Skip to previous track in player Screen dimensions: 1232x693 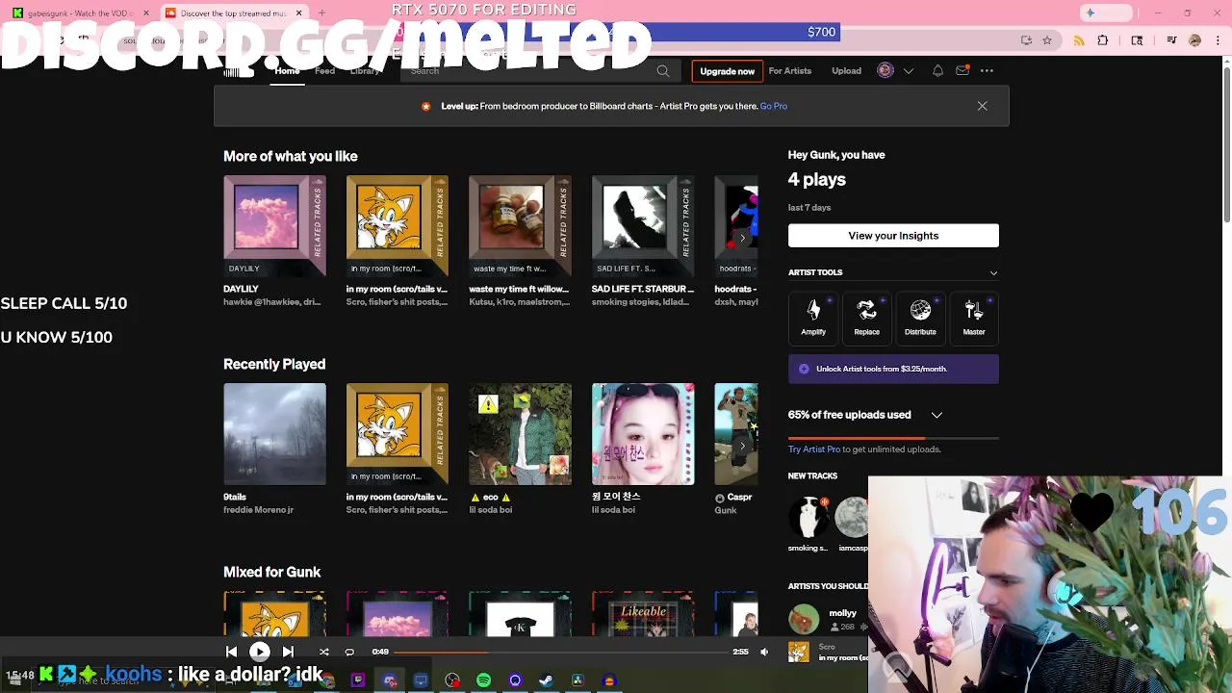[x=231, y=652]
